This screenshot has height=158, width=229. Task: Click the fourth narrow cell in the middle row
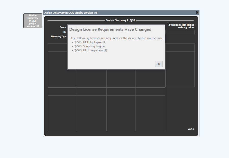[150, 91]
